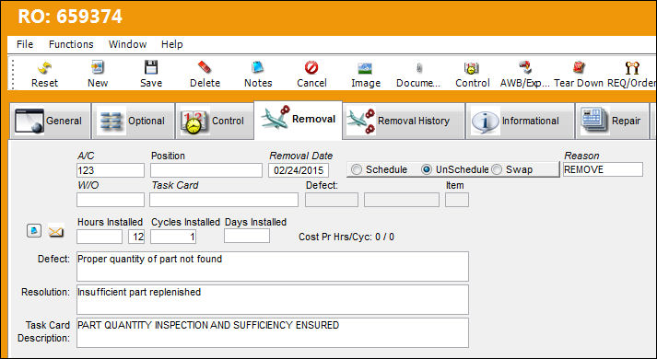Select the Removal tab

[298, 120]
